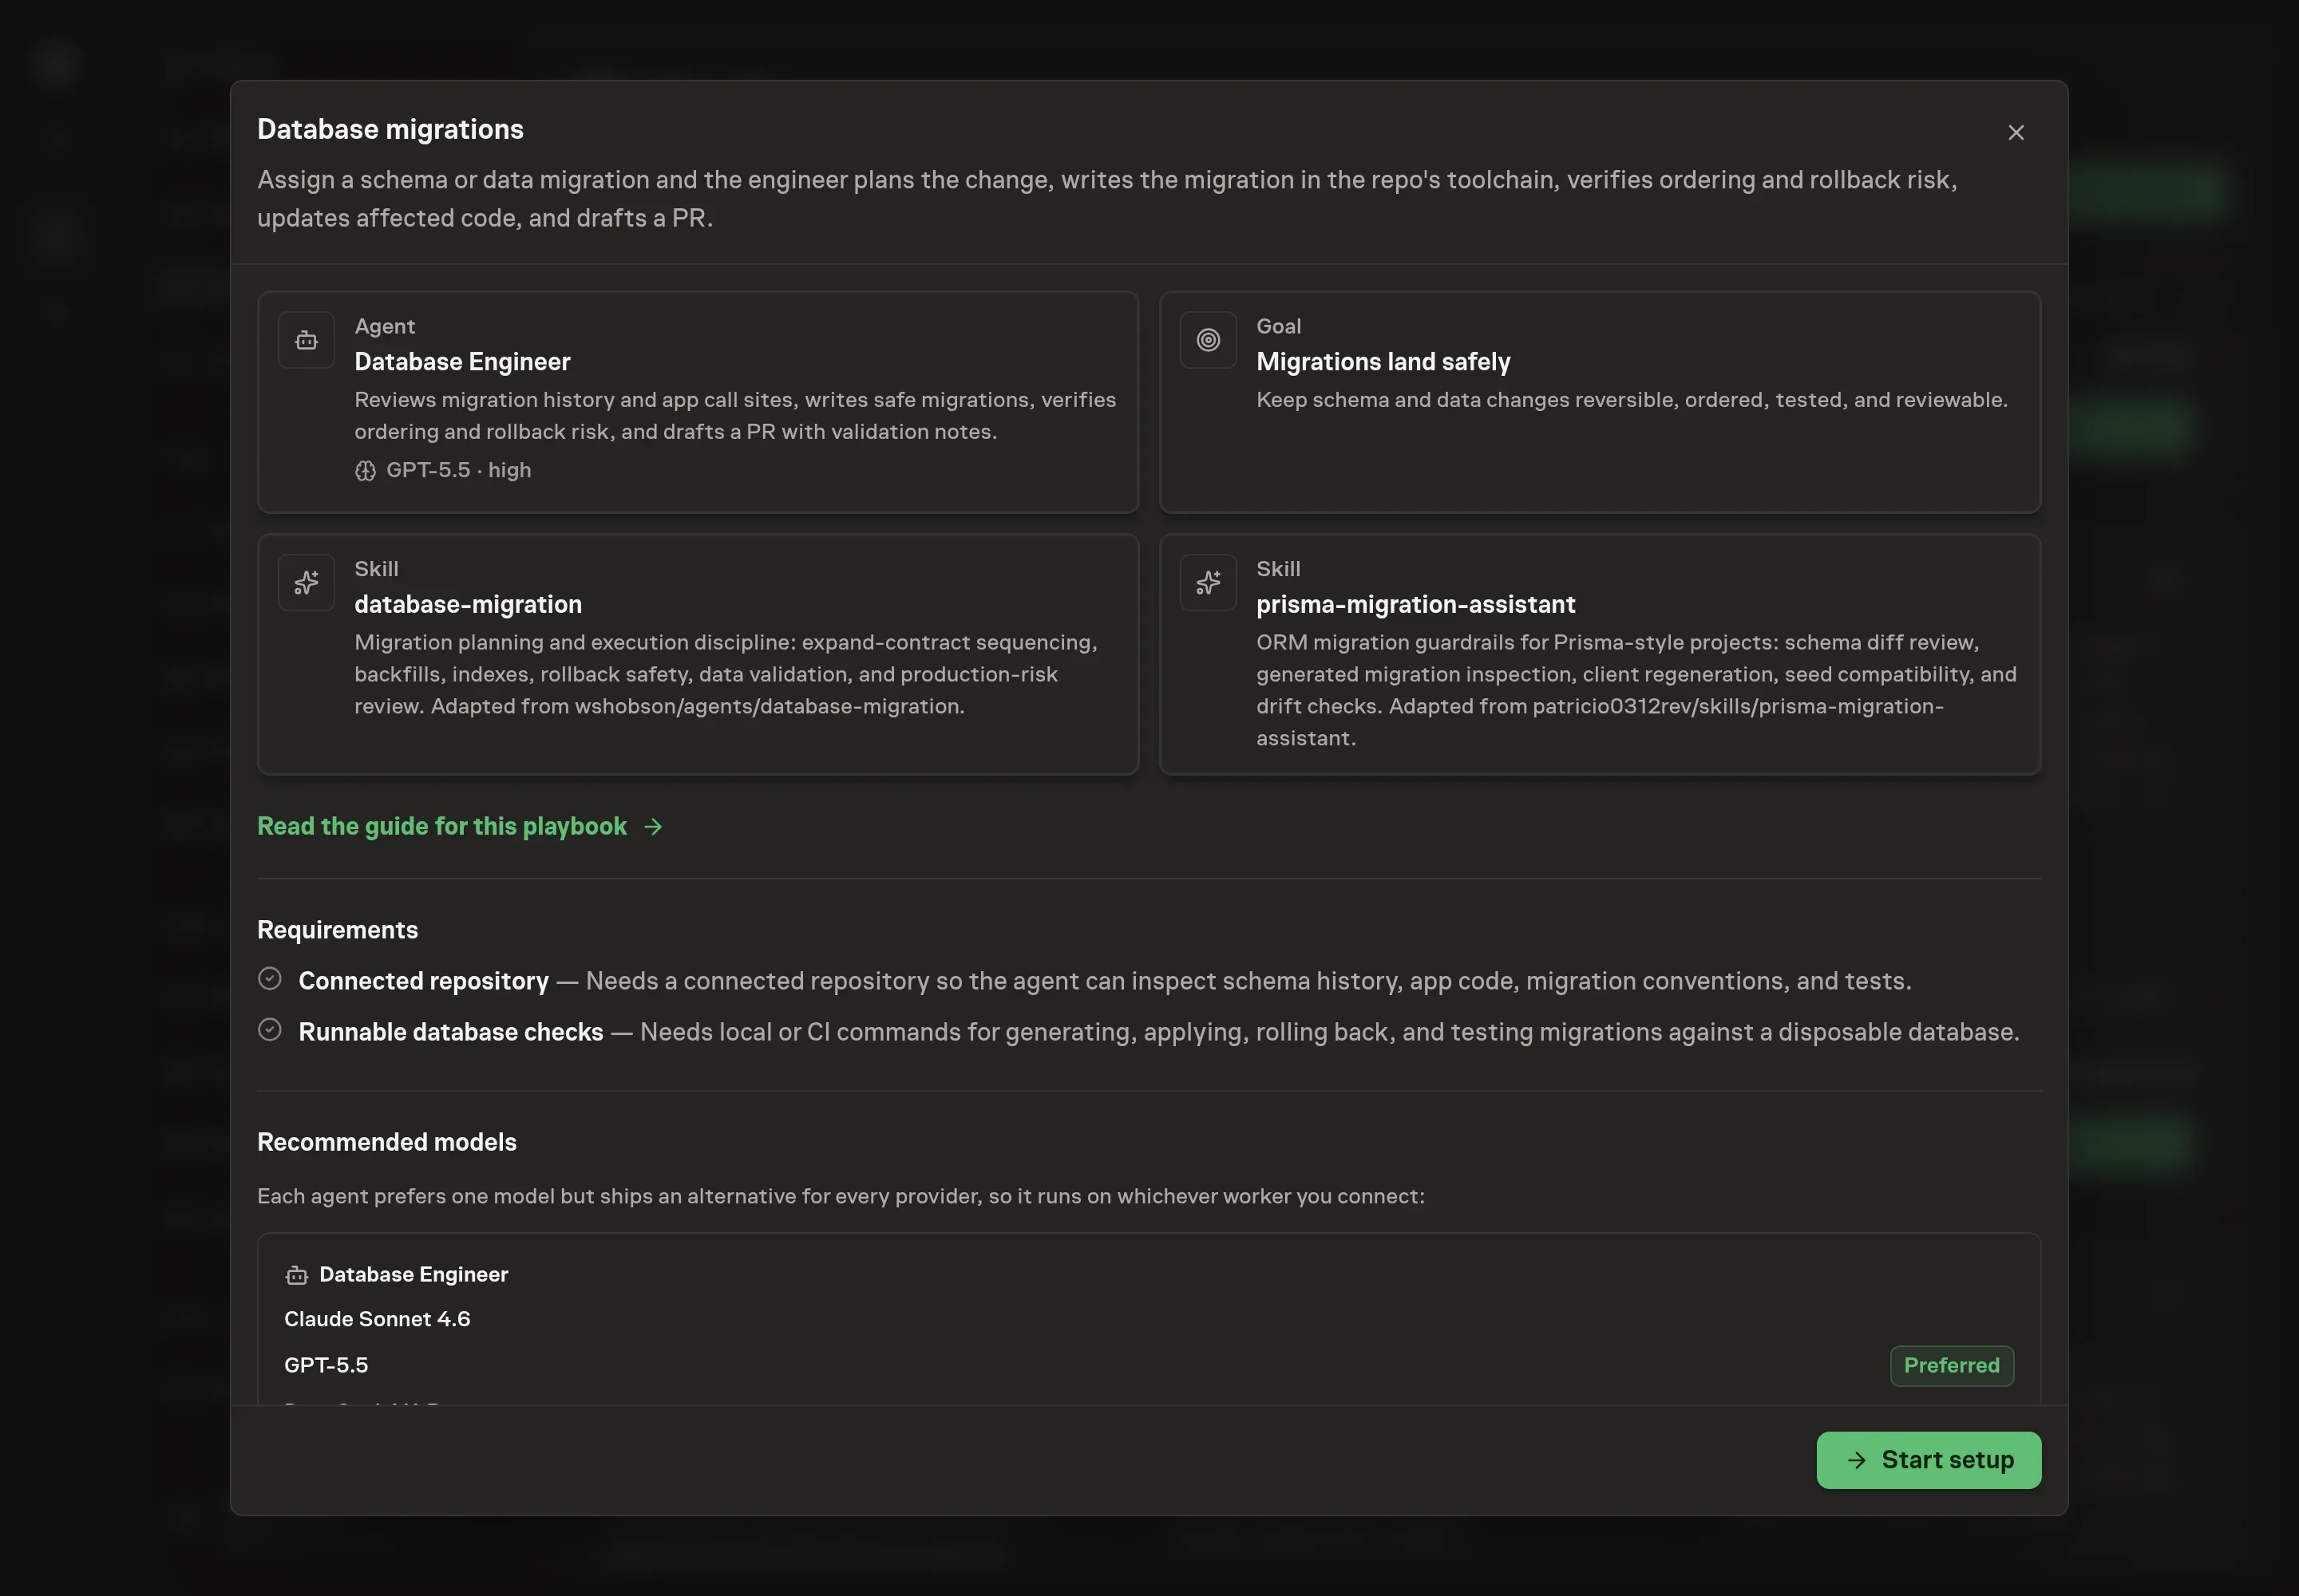Screen dimensions: 2299x1596
Task: Click the Skill label above prisma-migration-assistant
Action: [x=1279, y=569]
